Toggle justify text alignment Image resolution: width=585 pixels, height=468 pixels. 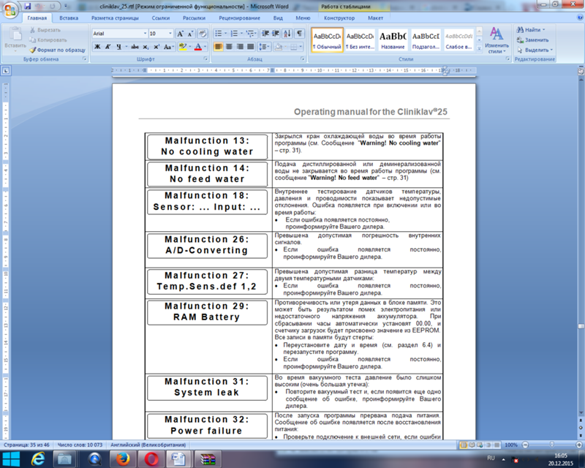click(x=251, y=47)
